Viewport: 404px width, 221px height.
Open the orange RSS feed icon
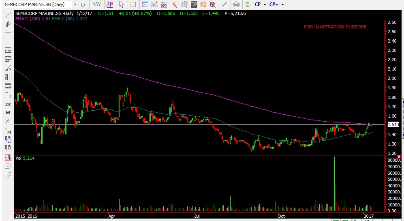click(203, 4)
